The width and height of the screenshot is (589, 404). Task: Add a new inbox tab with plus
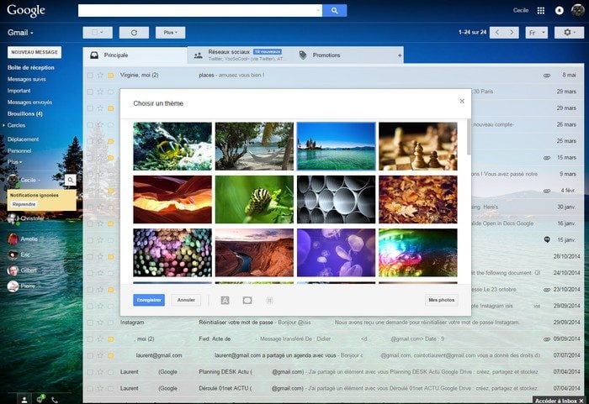[400, 55]
